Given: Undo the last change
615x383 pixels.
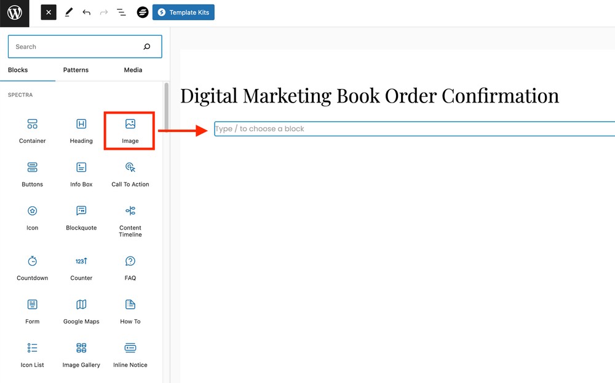Looking at the screenshot, I should point(87,12).
